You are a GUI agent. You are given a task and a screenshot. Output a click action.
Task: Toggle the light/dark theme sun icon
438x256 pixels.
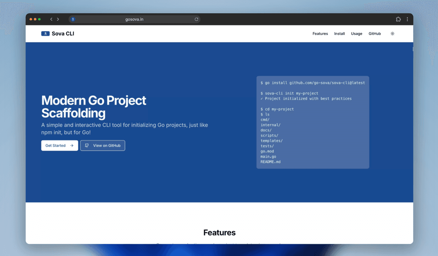coord(392,34)
